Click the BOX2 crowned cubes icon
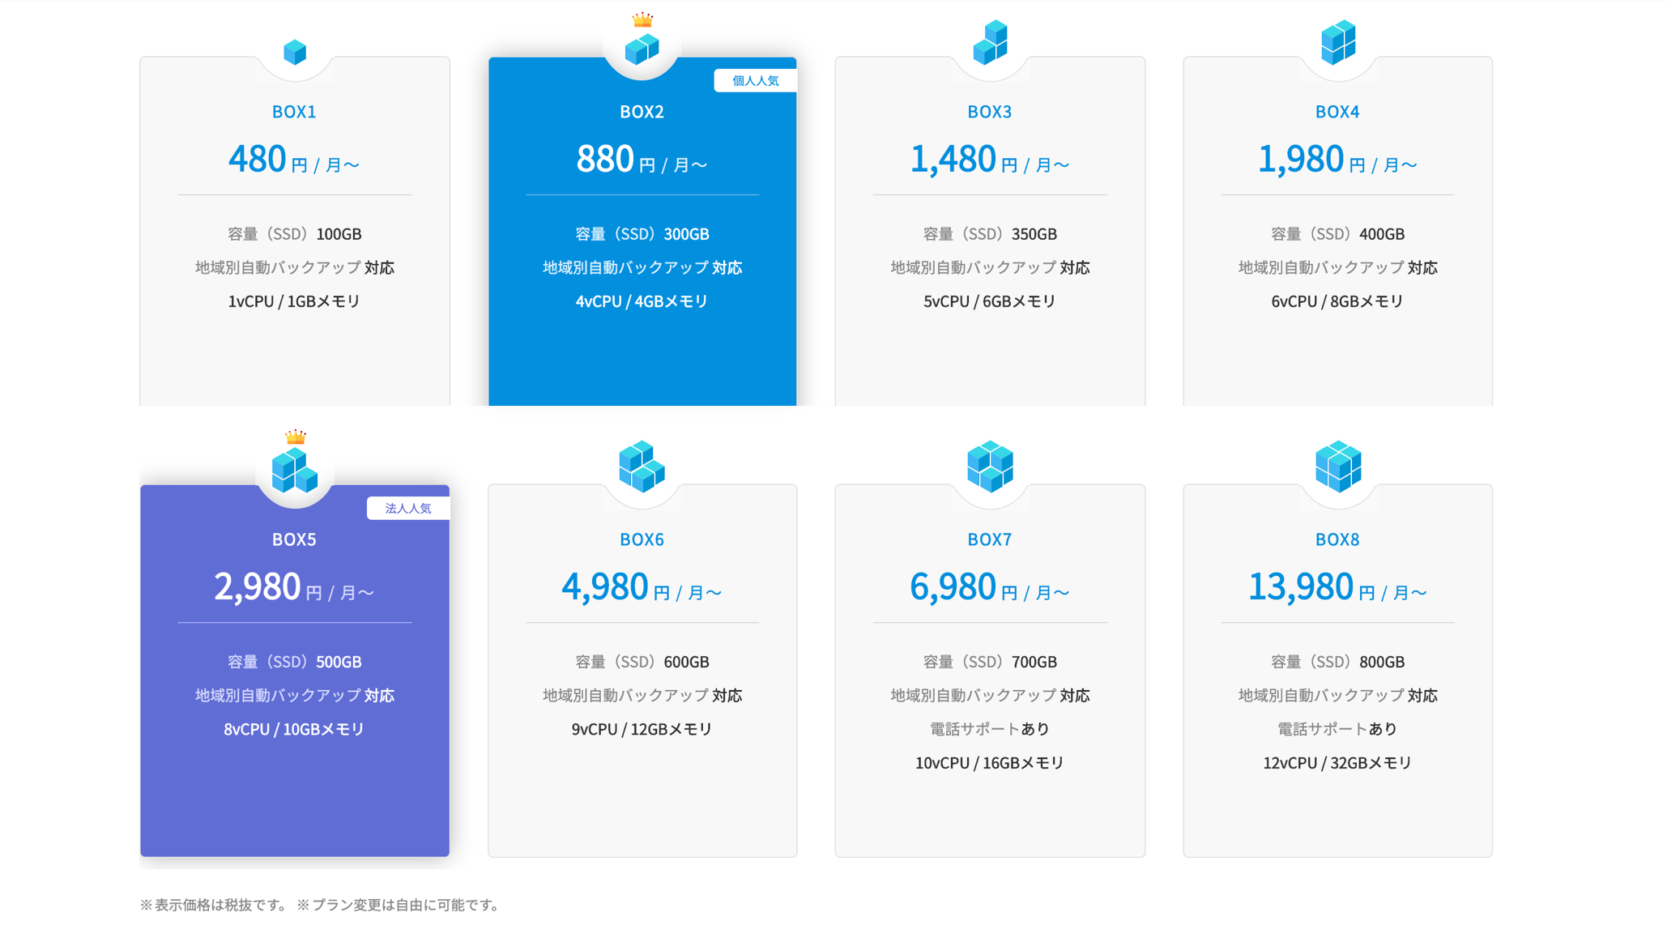The image size is (1667, 925). (642, 47)
